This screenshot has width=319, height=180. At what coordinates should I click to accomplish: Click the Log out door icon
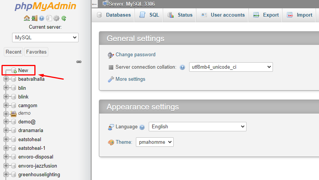[34, 18]
